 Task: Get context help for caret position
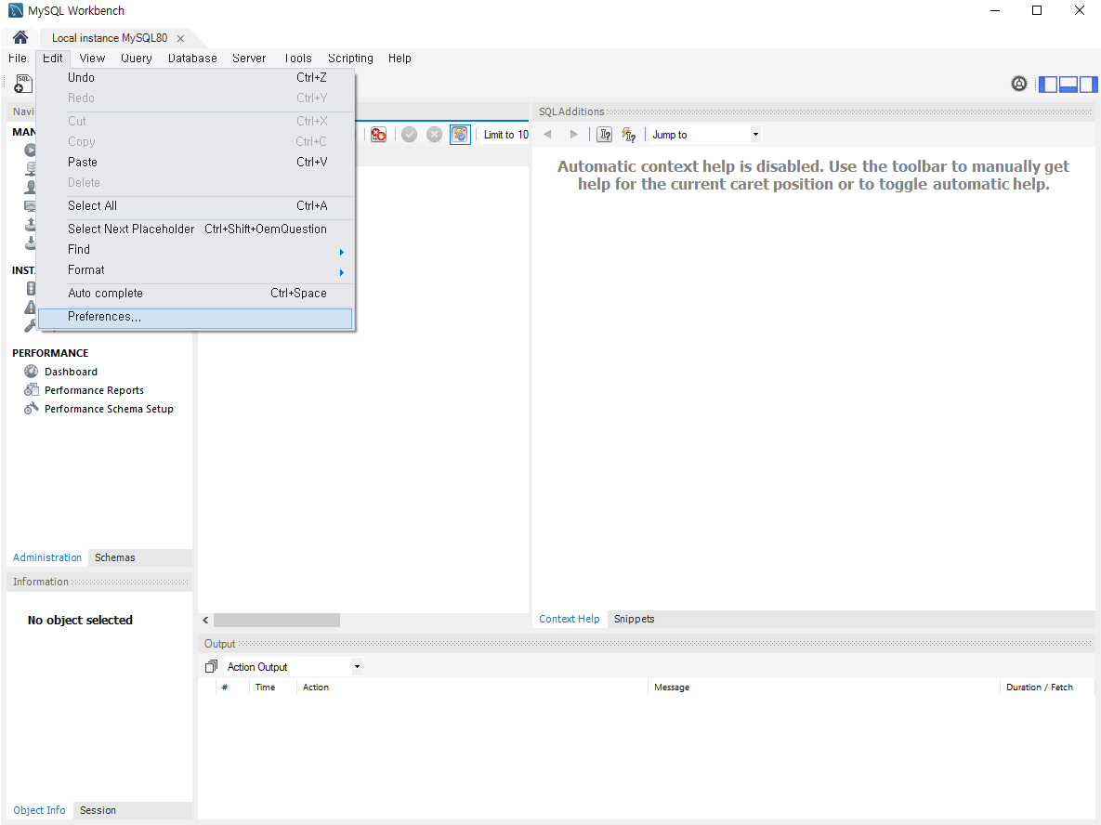click(x=605, y=134)
